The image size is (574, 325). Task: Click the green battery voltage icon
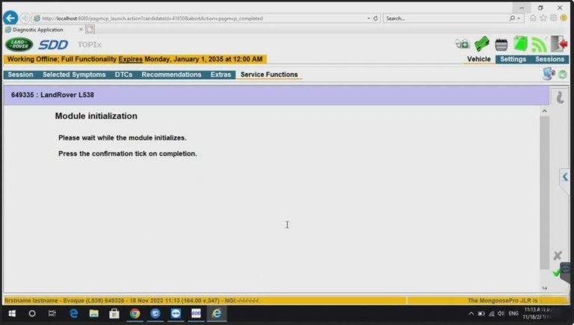coord(482,44)
